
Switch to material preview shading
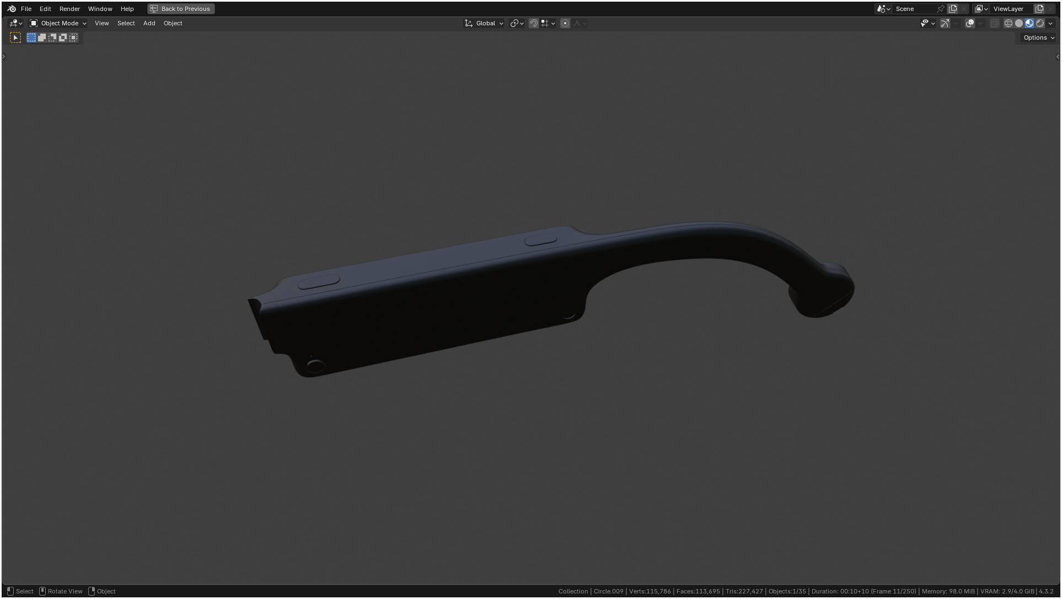pos(1029,23)
